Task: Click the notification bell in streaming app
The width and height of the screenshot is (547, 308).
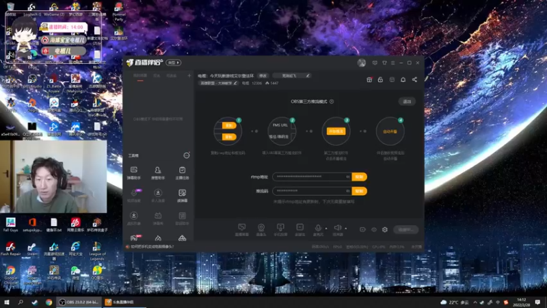Action: tap(403, 79)
